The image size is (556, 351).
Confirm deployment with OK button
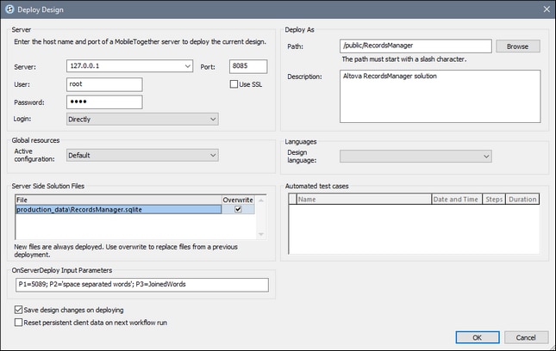coord(478,336)
